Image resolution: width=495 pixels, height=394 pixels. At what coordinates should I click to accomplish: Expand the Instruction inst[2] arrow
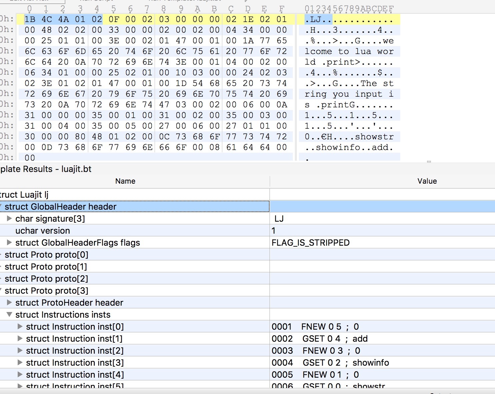[20, 351]
